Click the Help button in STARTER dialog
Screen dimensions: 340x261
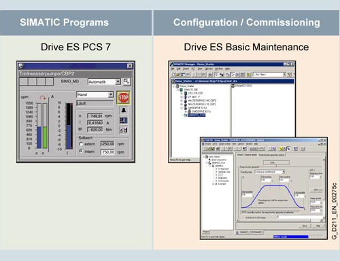[x=318, y=226]
